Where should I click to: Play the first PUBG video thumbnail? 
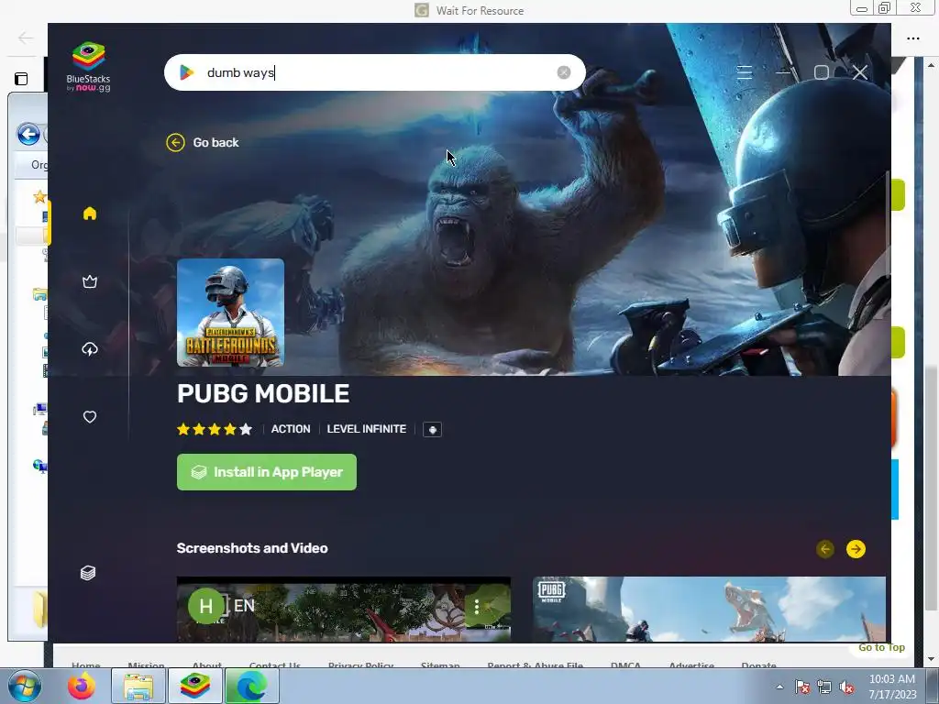click(344, 610)
